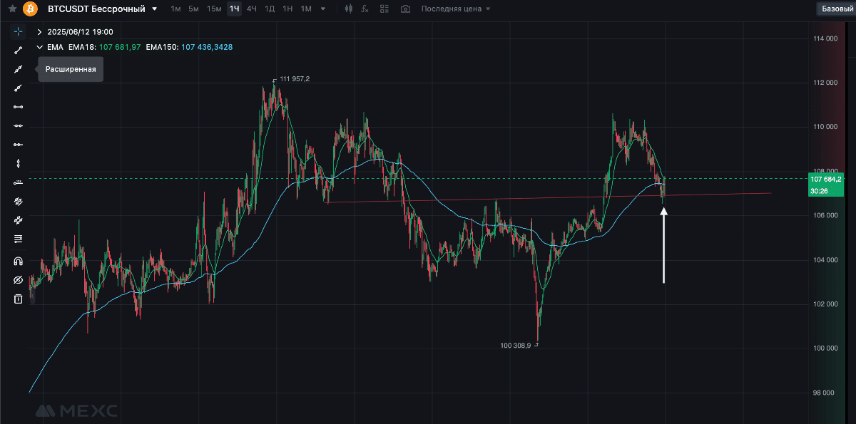The height and width of the screenshot is (424, 856).
Task: Activate the magnet snap tool
Action: [x=18, y=262]
